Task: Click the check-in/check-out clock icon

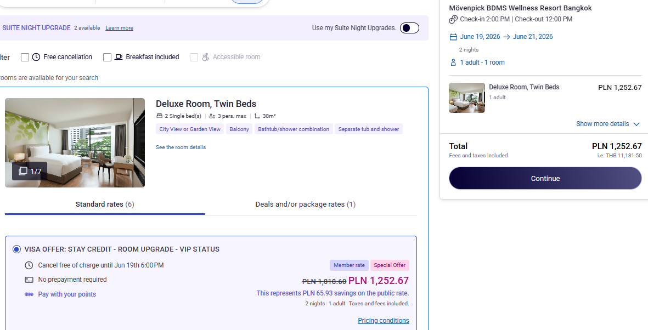Action: (x=453, y=19)
